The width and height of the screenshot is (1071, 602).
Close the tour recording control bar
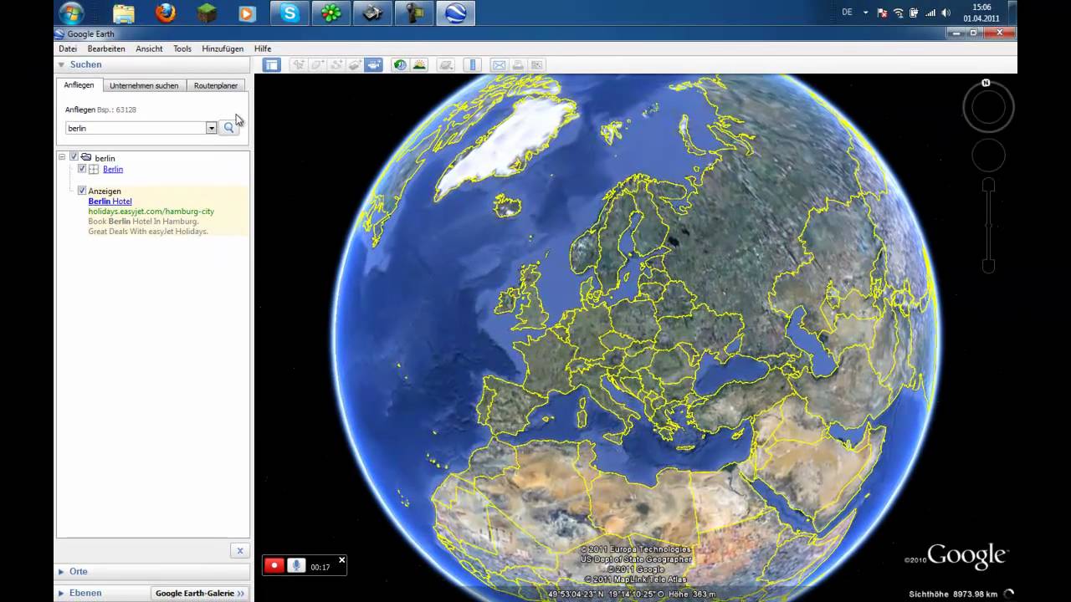tap(341, 560)
